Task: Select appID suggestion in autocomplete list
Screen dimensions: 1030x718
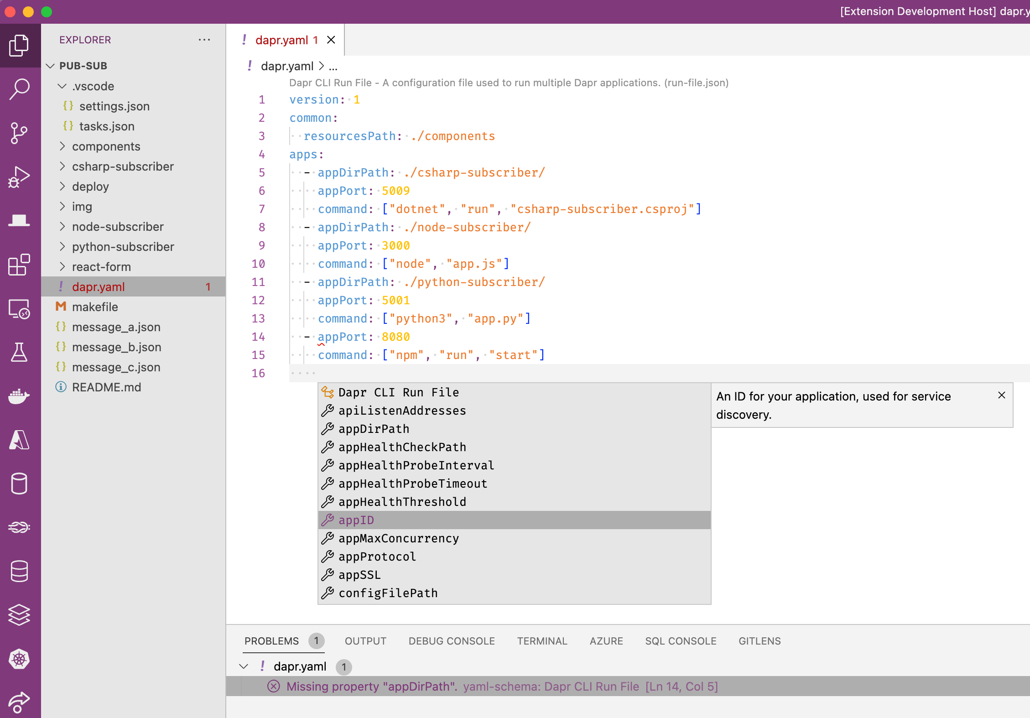Action: click(x=357, y=520)
